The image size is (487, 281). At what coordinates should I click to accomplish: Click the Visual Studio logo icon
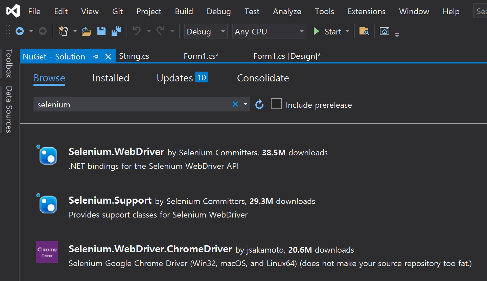tap(13, 11)
